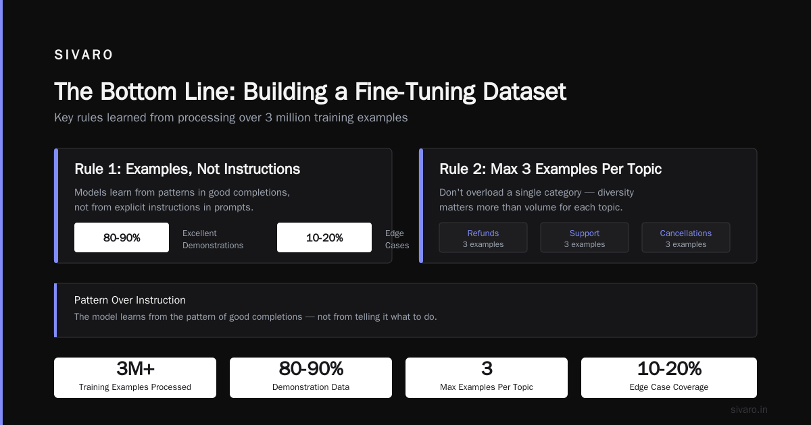
Task: Select the 80-90% white badge
Action: (x=122, y=237)
